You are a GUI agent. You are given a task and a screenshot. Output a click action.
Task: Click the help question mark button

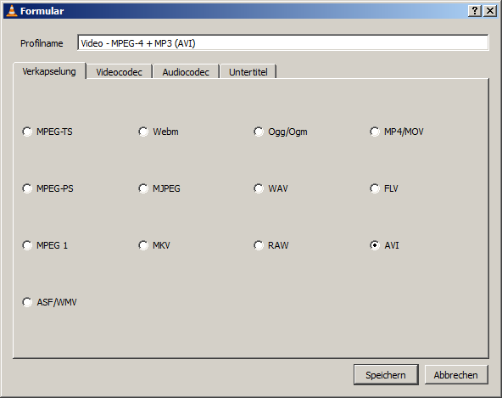pos(475,11)
